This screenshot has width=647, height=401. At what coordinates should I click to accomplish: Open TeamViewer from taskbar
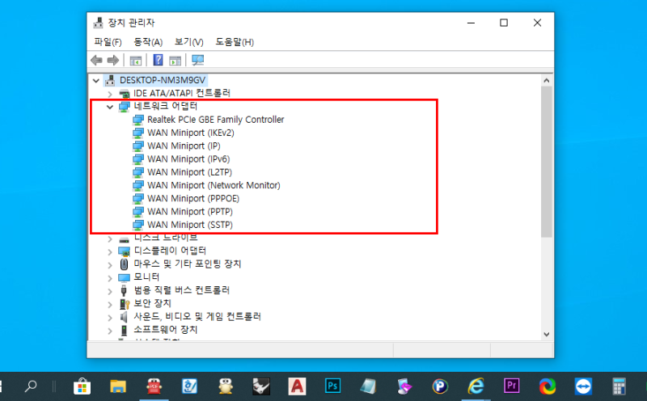tap(583, 386)
